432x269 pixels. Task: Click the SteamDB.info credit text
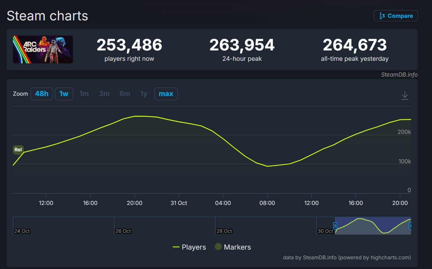pos(399,75)
